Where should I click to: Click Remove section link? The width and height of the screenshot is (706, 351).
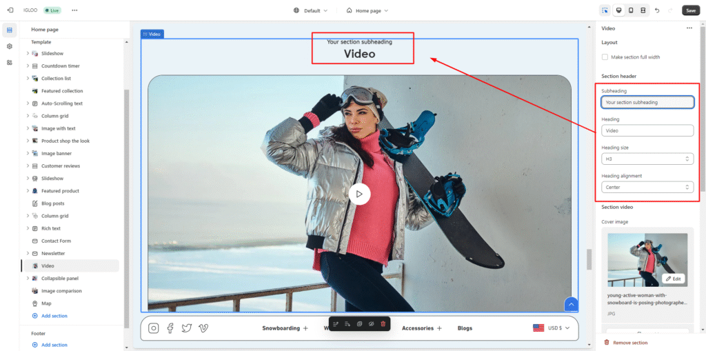629,343
